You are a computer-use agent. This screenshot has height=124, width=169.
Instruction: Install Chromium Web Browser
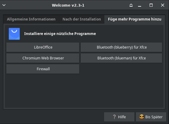(x=43, y=58)
